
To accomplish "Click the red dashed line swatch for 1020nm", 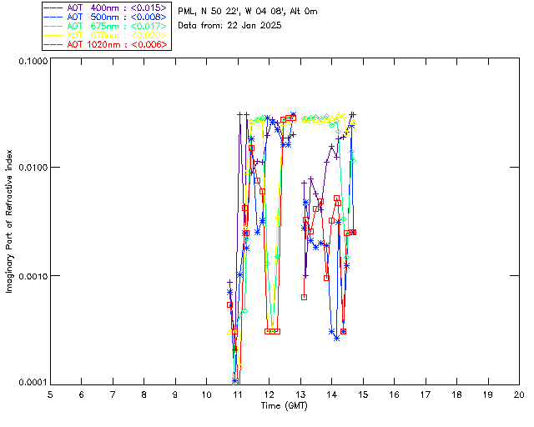I will click(x=55, y=43).
